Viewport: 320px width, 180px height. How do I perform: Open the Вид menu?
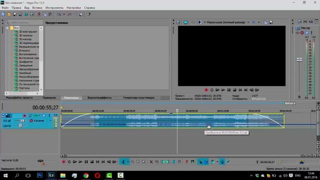26,8
